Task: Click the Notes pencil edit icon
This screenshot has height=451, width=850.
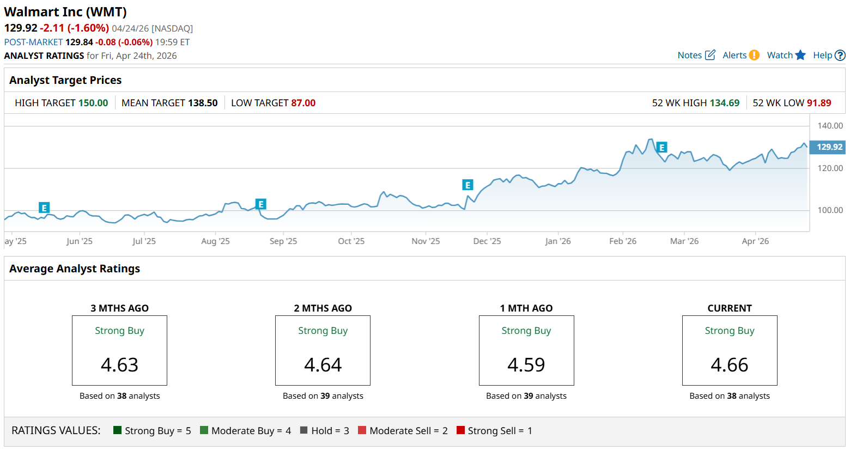Action: click(x=710, y=55)
